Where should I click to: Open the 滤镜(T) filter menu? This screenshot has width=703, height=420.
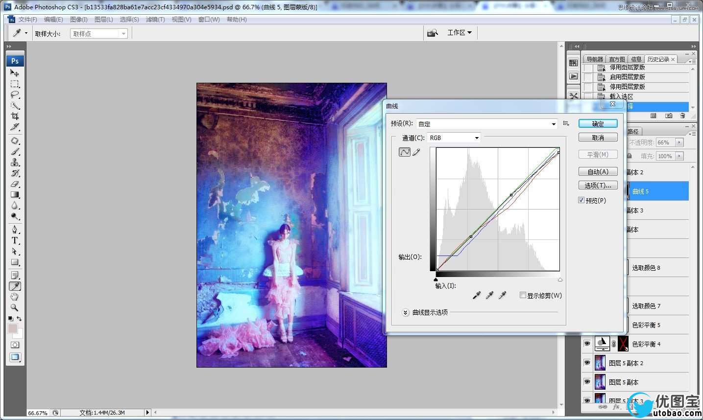coord(155,20)
